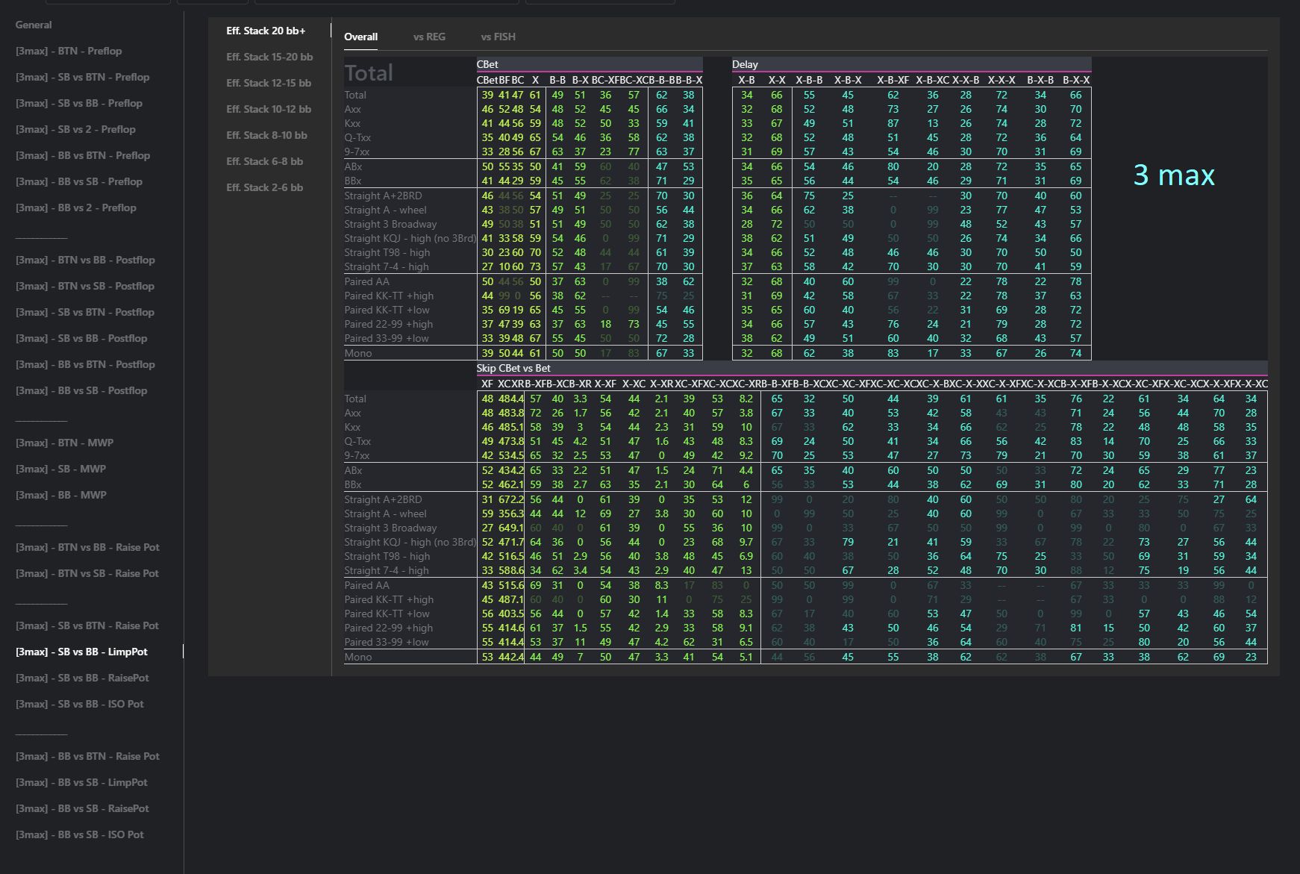The image size is (1300, 874).
Task: Switch to the vs FISH tab
Action: tap(498, 37)
